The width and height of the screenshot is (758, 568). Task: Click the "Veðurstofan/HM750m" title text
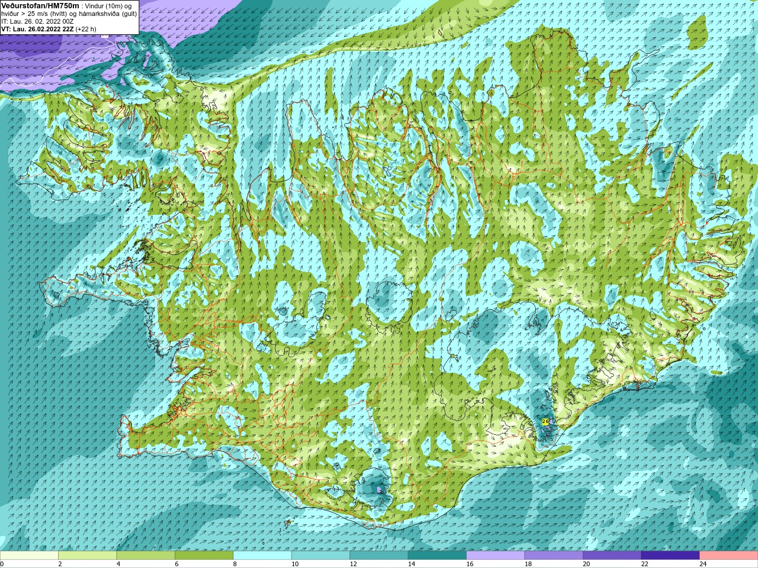40,5
